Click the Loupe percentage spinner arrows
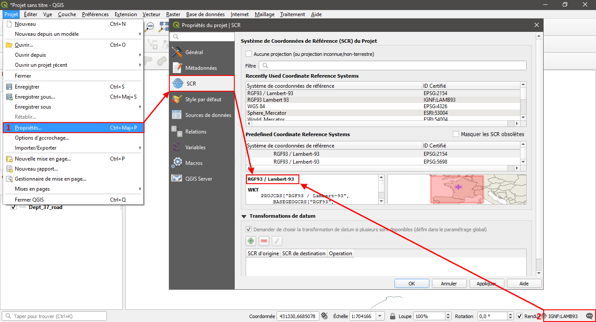The height and width of the screenshot is (322, 596). (447, 316)
